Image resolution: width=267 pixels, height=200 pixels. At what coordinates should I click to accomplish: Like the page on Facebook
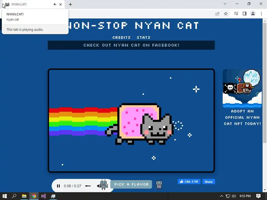pyautogui.click(x=189, y=182)
